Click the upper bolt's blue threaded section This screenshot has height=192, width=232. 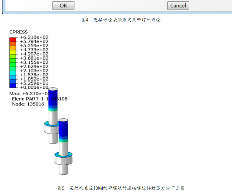click(53, 98)
